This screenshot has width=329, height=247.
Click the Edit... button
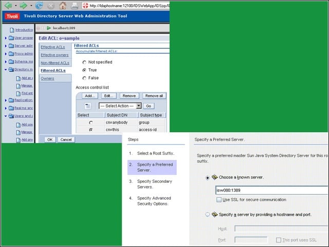(108, 96)
